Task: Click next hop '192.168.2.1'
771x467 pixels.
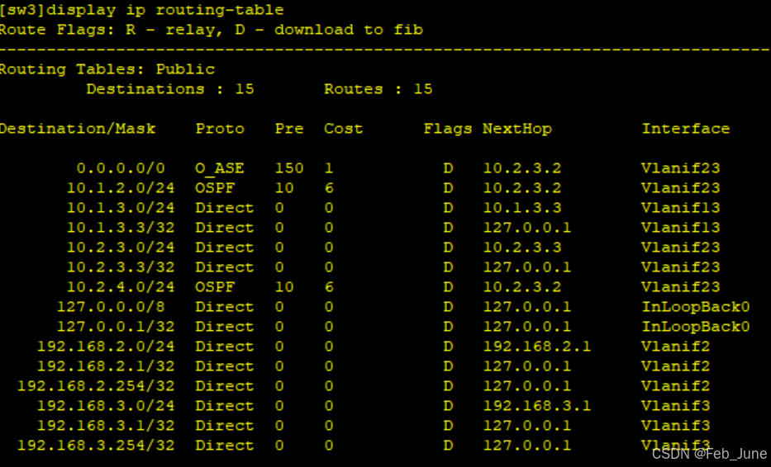Action: pyautogui.click(x=537, y=347)
